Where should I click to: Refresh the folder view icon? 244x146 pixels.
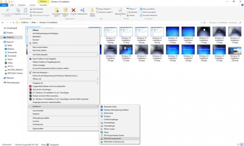tap(204, 22)
